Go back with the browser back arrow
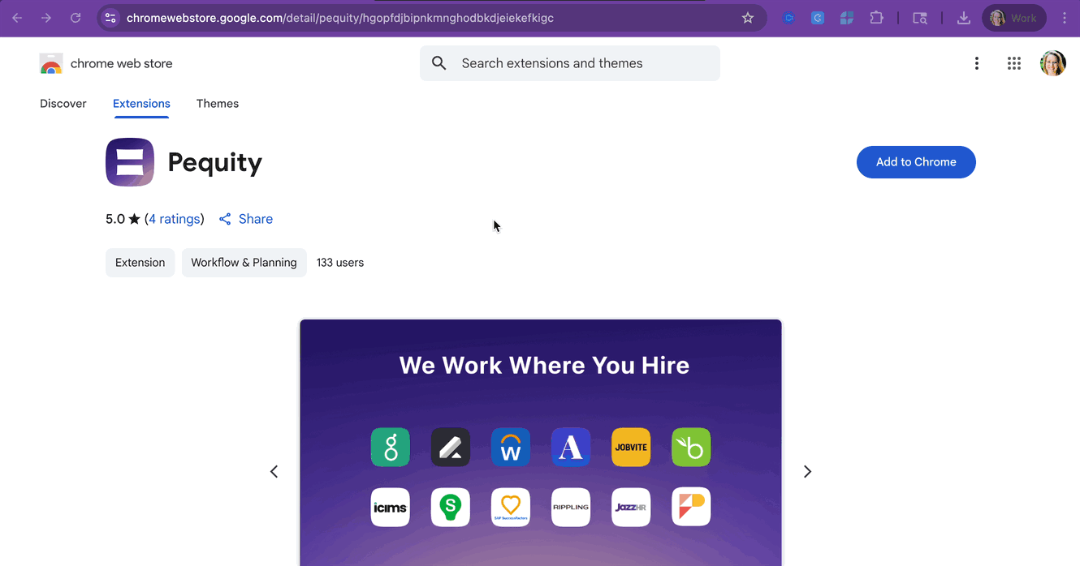This screenshot has height=566, width=1080. pos(17,18)
